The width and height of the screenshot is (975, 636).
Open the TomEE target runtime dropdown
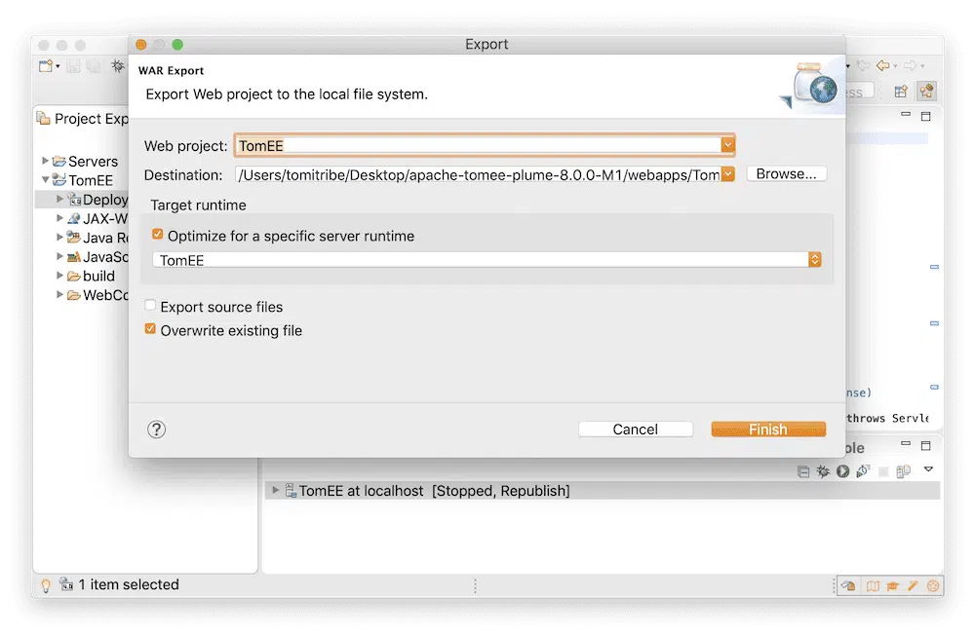814,260
